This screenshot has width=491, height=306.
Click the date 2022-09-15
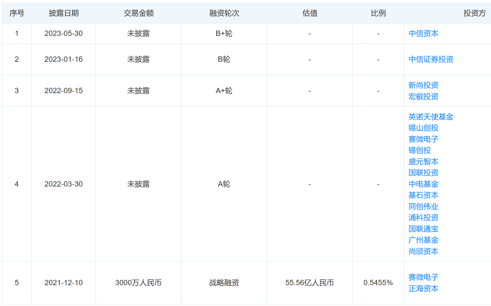63,91
